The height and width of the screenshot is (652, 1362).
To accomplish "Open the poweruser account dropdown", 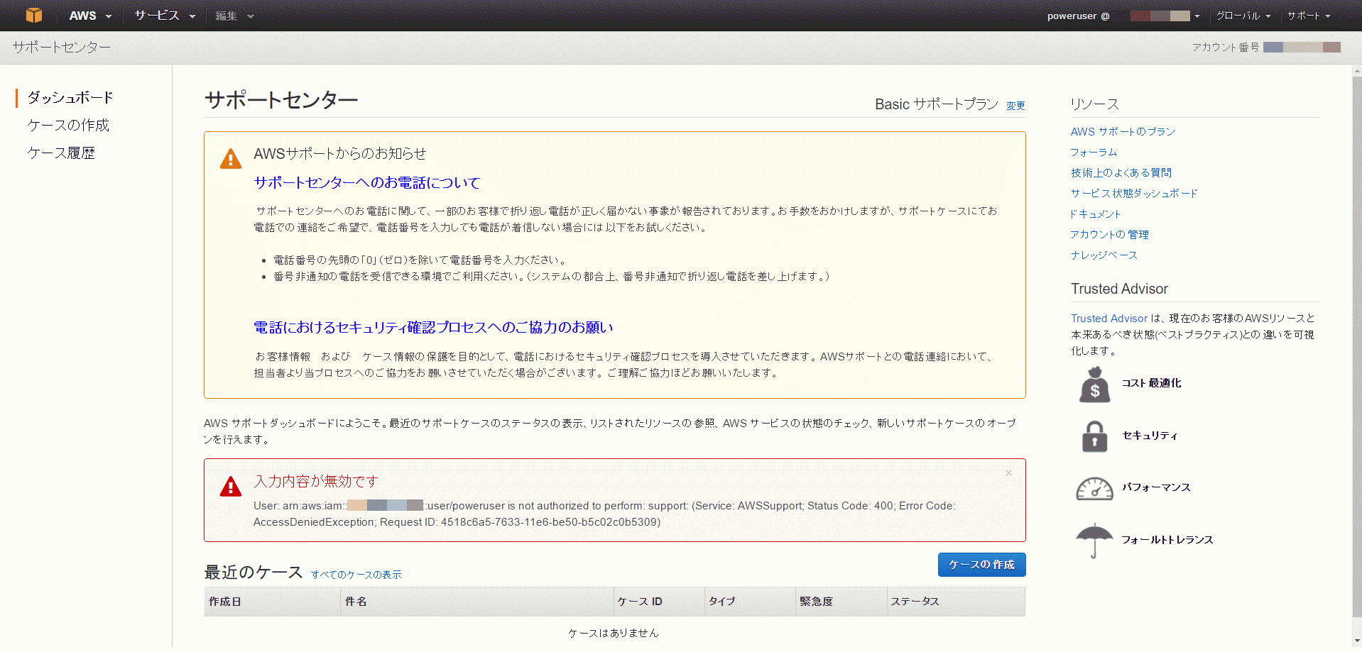I will click(x=1123, y=16).
